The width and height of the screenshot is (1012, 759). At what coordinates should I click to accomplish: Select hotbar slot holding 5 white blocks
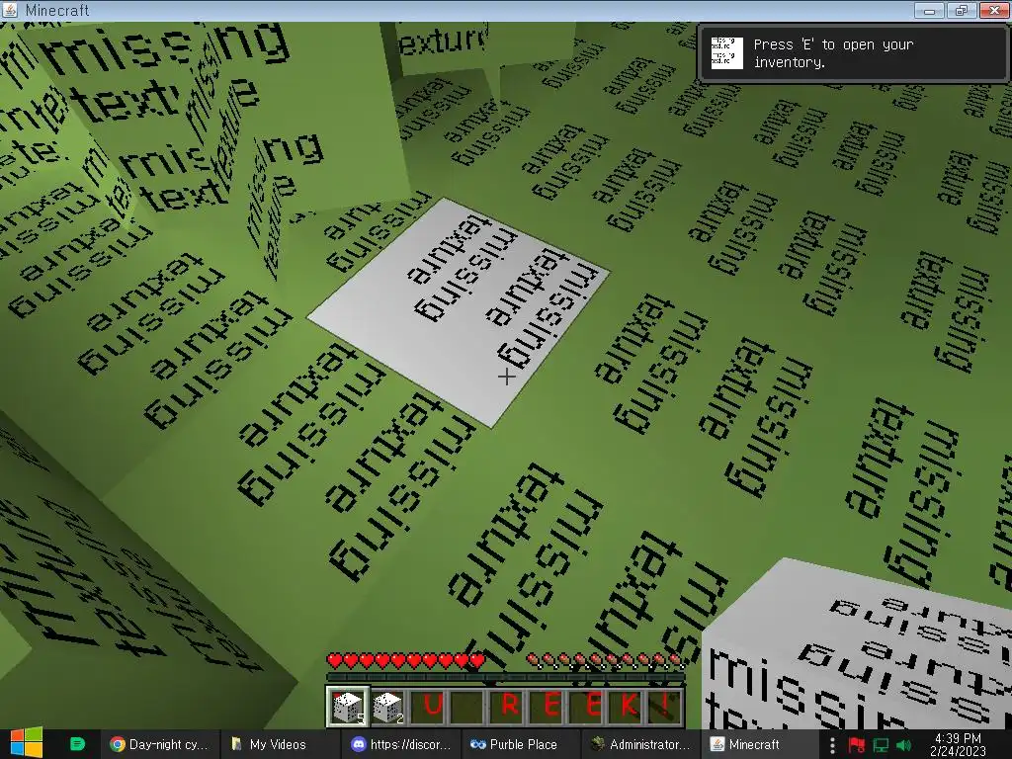(348, 706)
